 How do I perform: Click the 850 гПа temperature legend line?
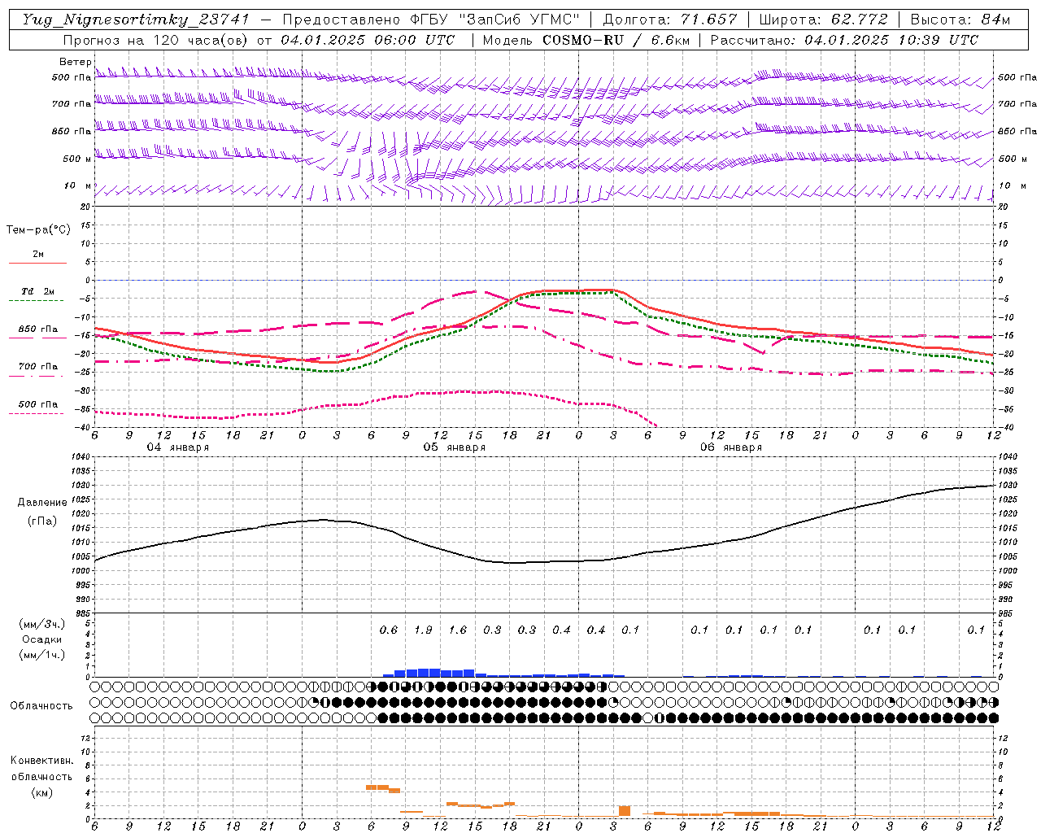(37, 337)
